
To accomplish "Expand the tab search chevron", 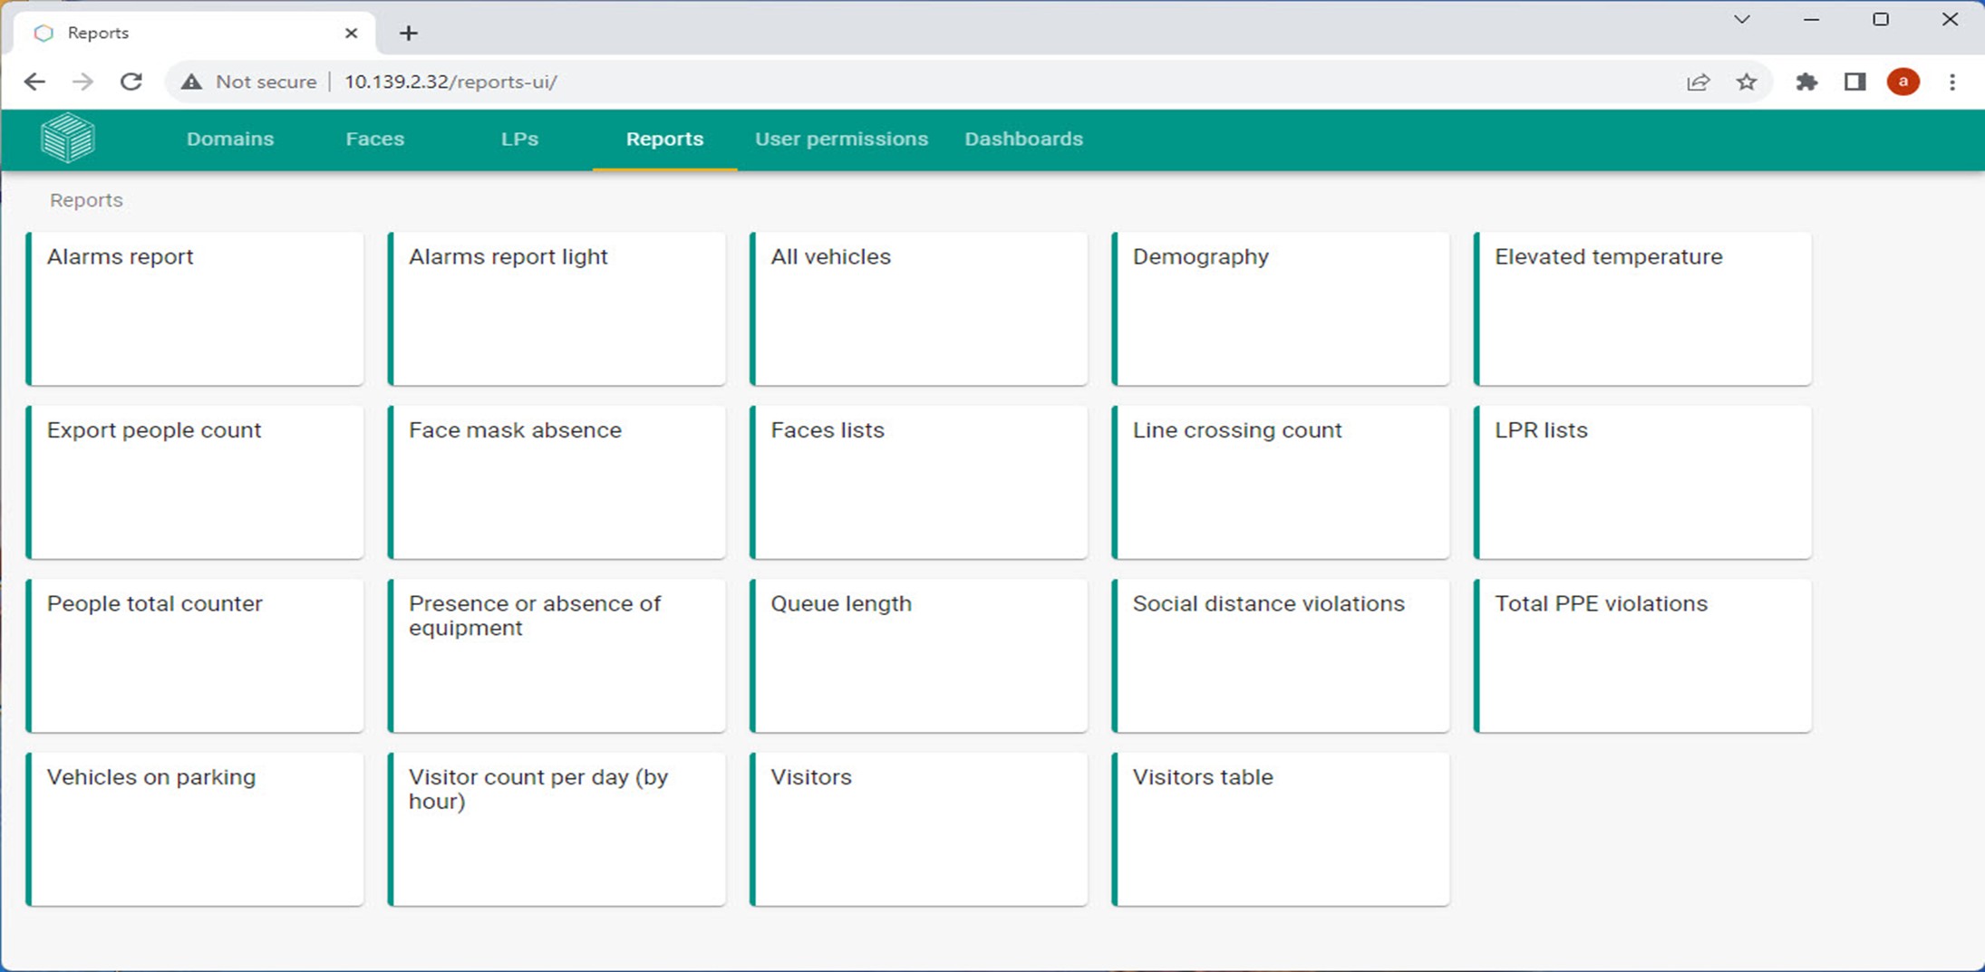I will pyautogui.click(x=1741, y=19).
